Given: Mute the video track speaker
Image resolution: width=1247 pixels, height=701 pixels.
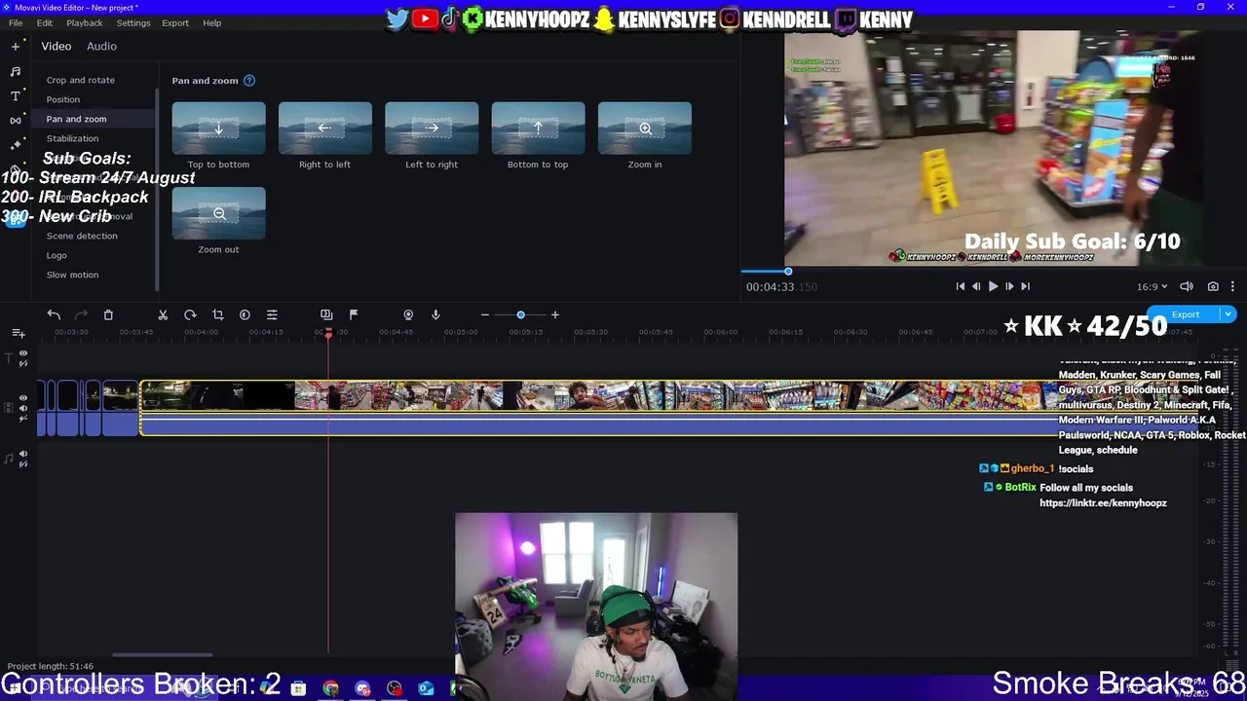Looking at the screenshot, I should point(23,408).
